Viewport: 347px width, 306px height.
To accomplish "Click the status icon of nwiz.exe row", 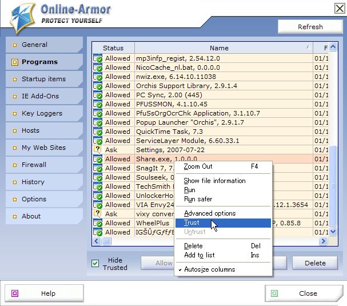I will tap(98, 77).
